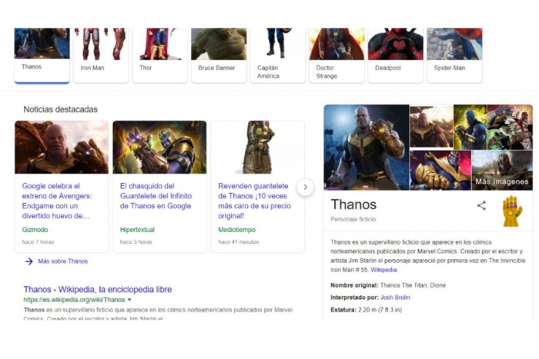Select the Capitán América character card
Image resolution: width=539 pixels, height=359 pixels.
(277, 55)
